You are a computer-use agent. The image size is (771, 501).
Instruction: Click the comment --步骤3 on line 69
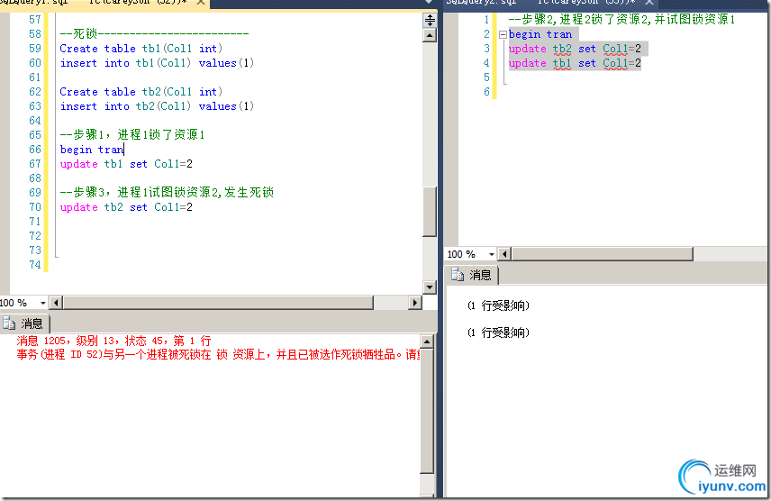[167, 193]
